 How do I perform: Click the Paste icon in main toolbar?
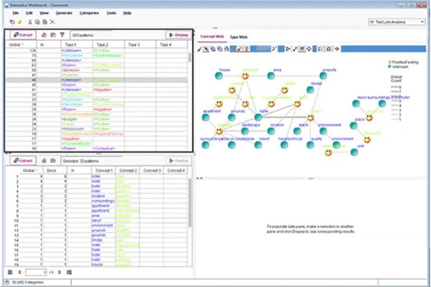point(45,22)
